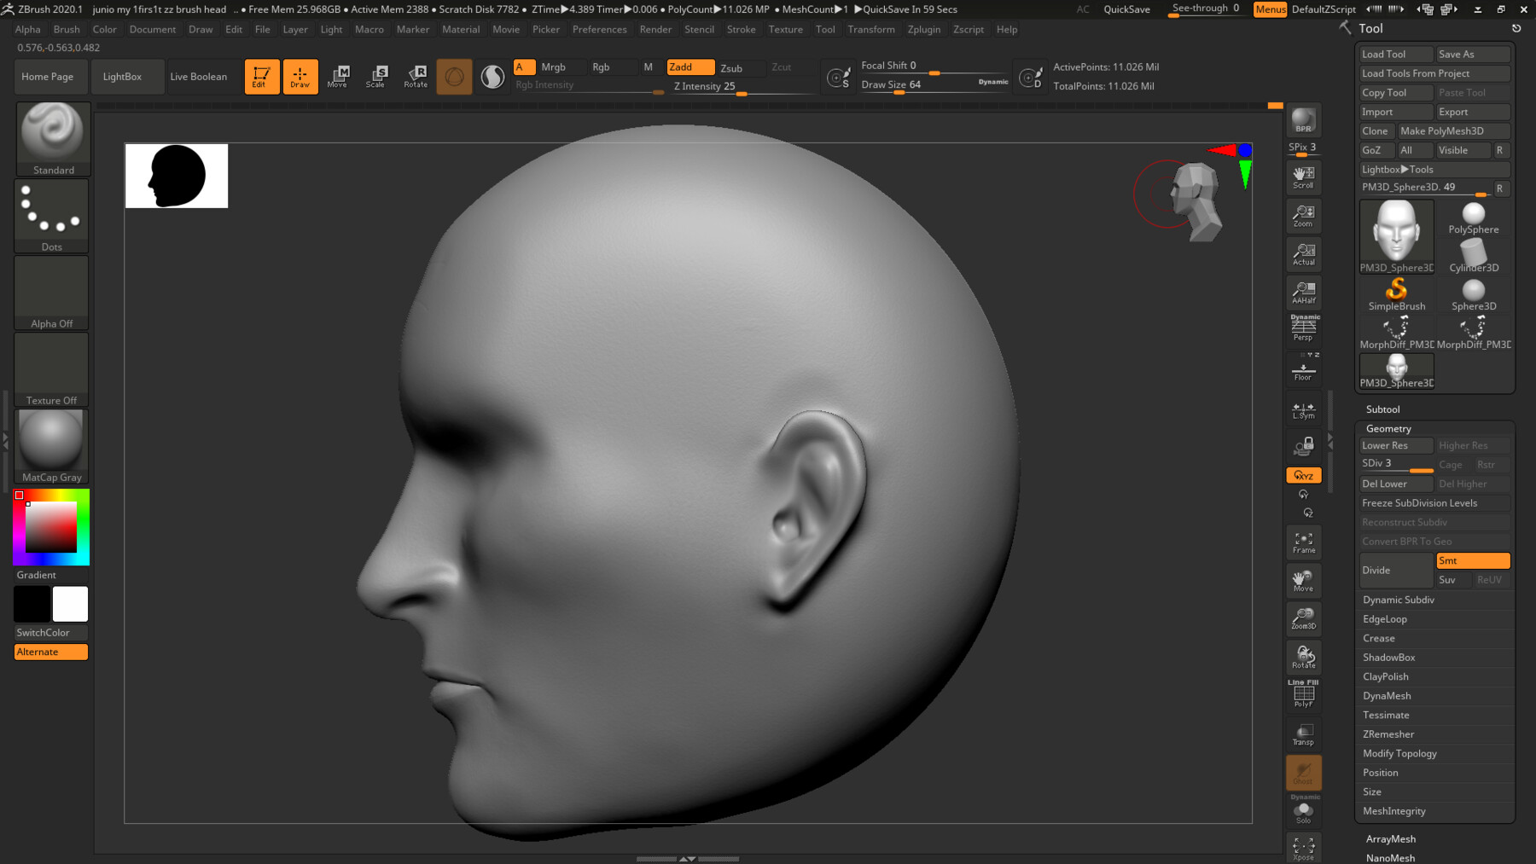The height and width of the screenshot is (864, 1536).
Task: Click the Floor grid icon
Action: tap(1303, 371)
